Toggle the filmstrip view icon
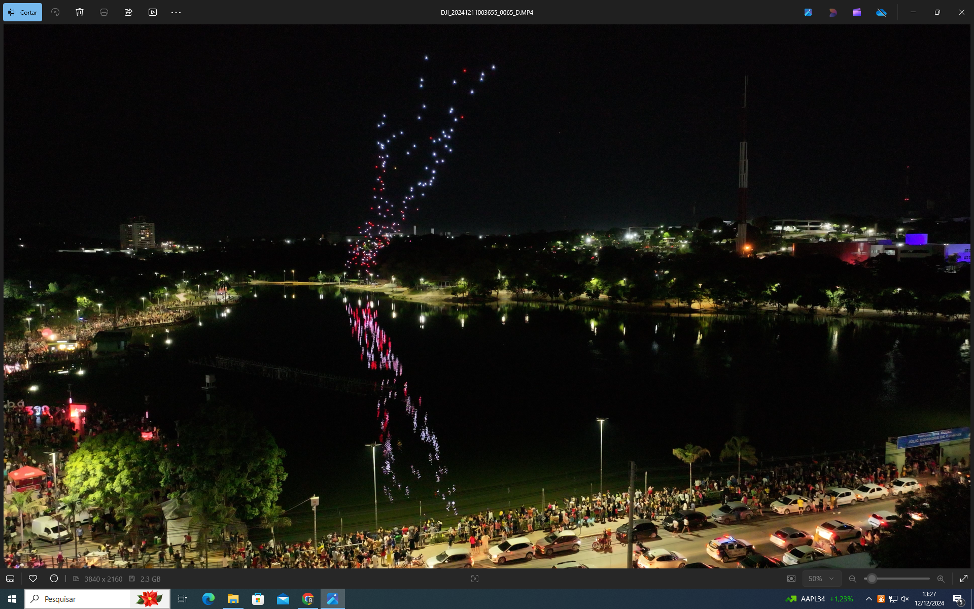The image size is (974, 609). (x=10, y=579)
